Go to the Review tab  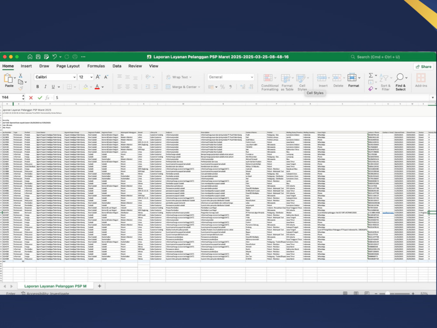pos(135,66)
